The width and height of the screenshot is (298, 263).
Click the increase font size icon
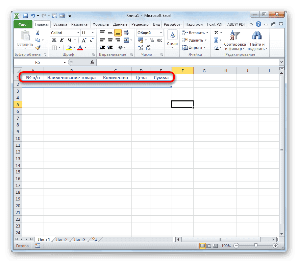pos(83,39)
